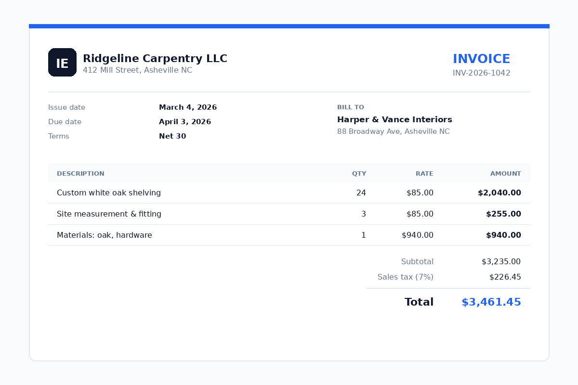Select the Net 30 terms value
Image resolution: width=578 pixels, height=385 pixels.
tap(172, 136)
